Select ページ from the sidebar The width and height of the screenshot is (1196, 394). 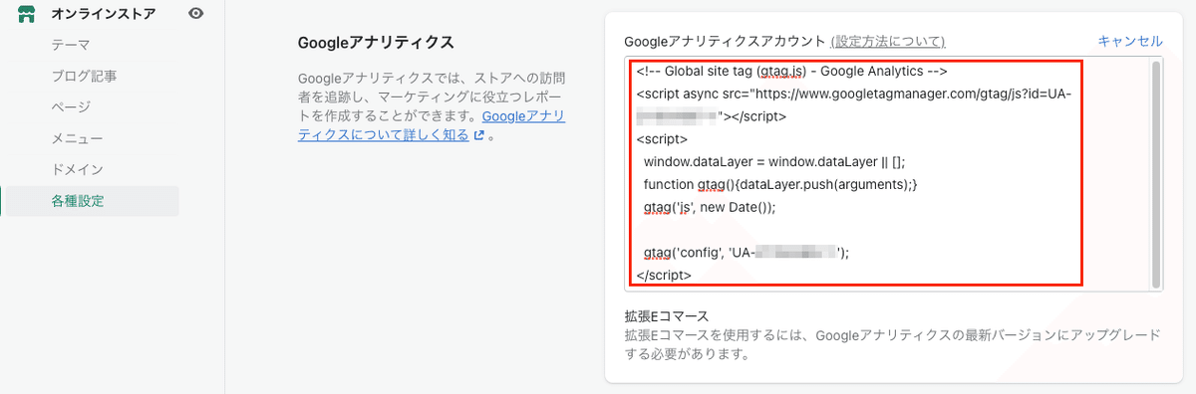point(71,106)
